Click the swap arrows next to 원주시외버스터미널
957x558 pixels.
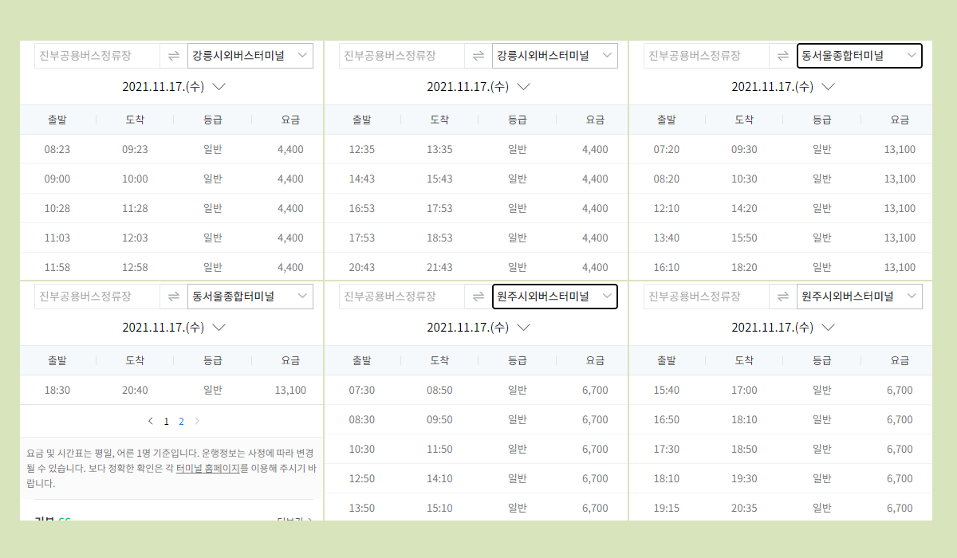[478, 296]
